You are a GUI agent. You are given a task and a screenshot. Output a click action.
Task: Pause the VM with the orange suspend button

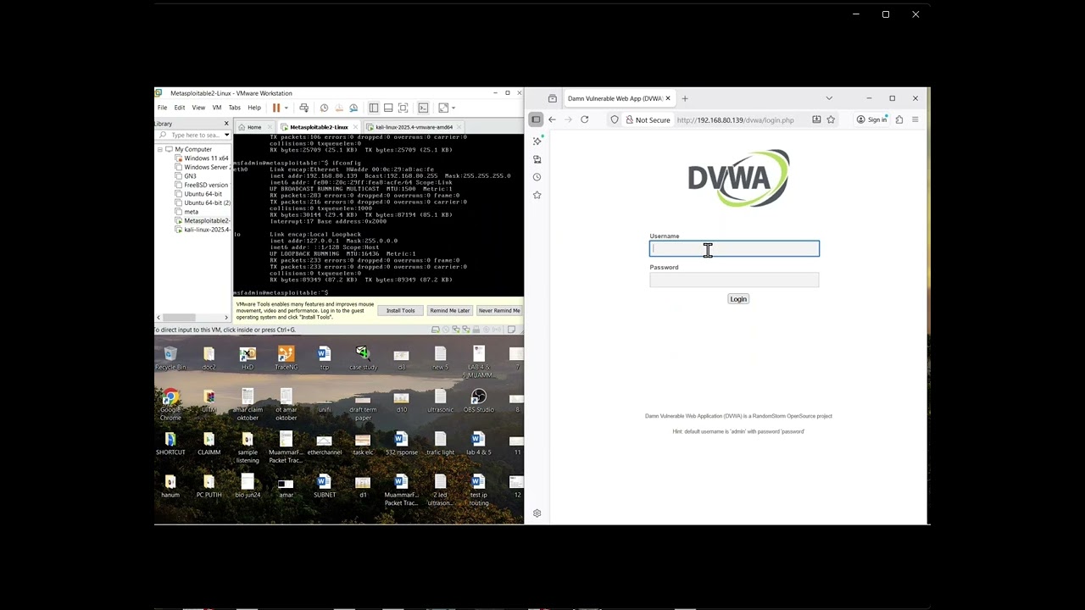click(x=276, y=108)
